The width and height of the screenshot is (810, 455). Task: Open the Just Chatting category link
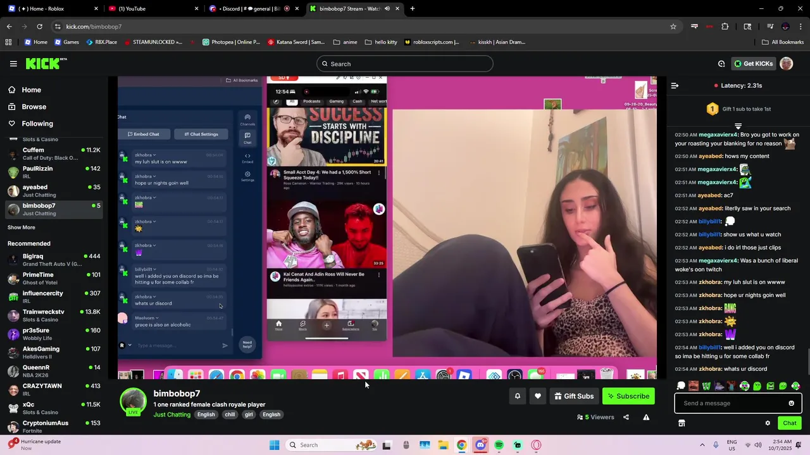[171, 415]
